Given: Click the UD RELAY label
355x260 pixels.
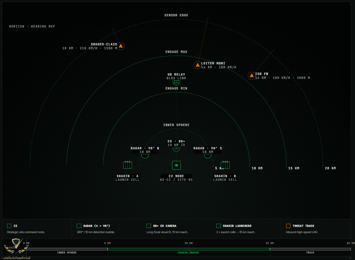Looking at the screenshot, I should [x=176, y=74].
